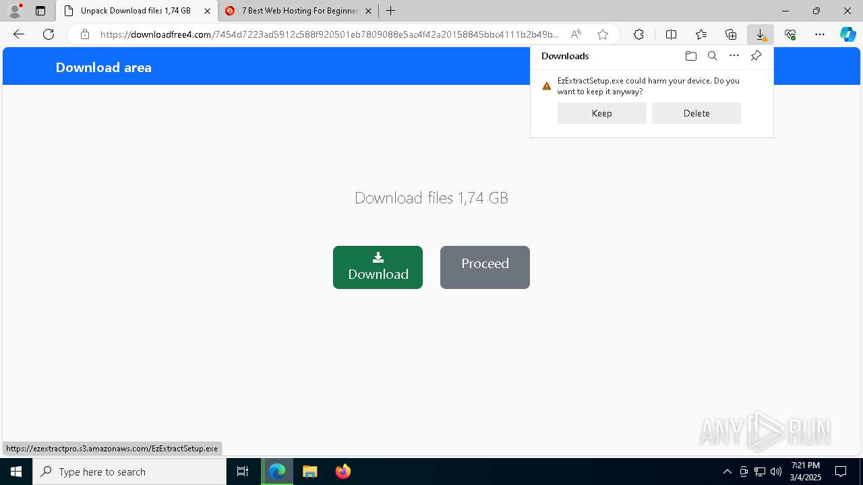View site information lock icon

pos(85,34)
